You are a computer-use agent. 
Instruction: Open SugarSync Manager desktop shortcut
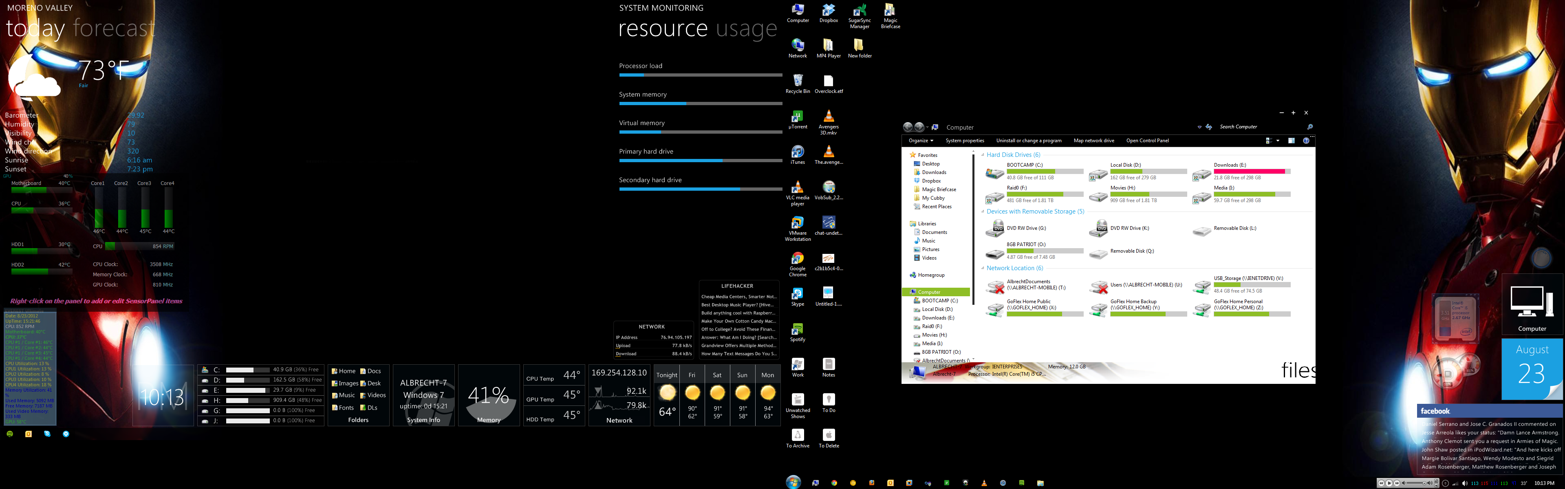(x=859, y=16)
